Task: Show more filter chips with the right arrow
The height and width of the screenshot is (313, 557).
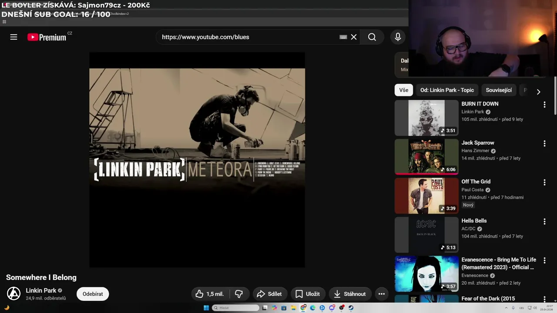Action: click(x=538, y=92)
